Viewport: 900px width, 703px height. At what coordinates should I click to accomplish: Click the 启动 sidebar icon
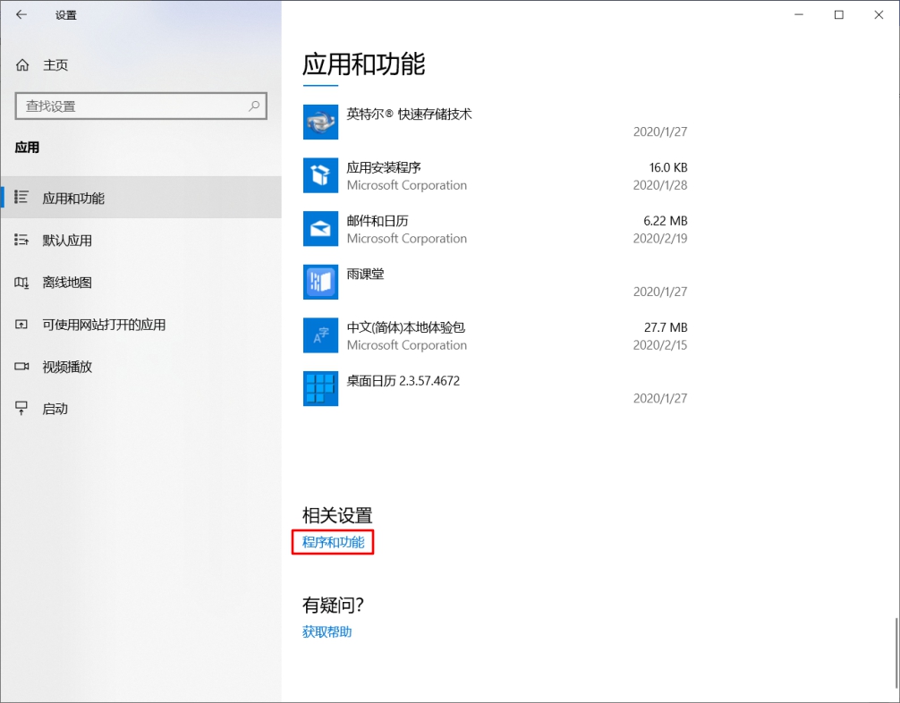[x=21, y=408]
